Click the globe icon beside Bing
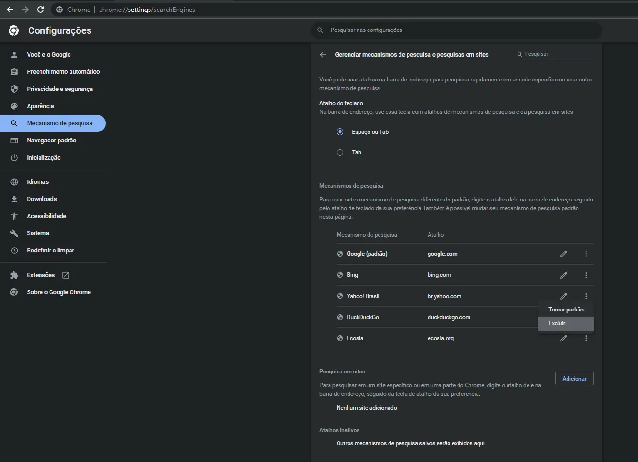Screen dimensions: 638x462 point(340,275)
